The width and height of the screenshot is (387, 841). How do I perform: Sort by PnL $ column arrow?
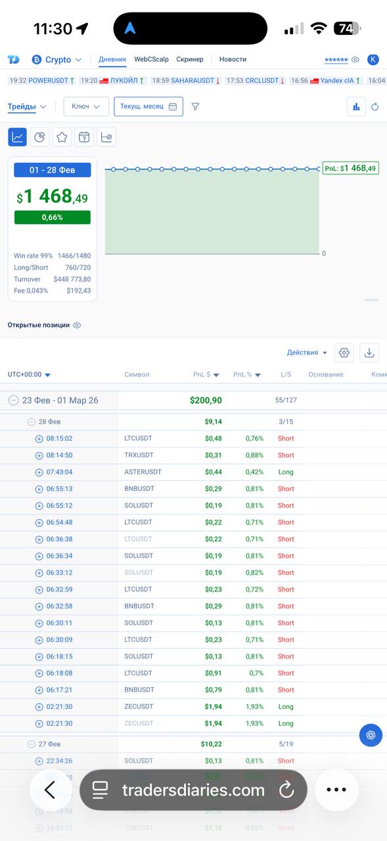coord(216,375)
